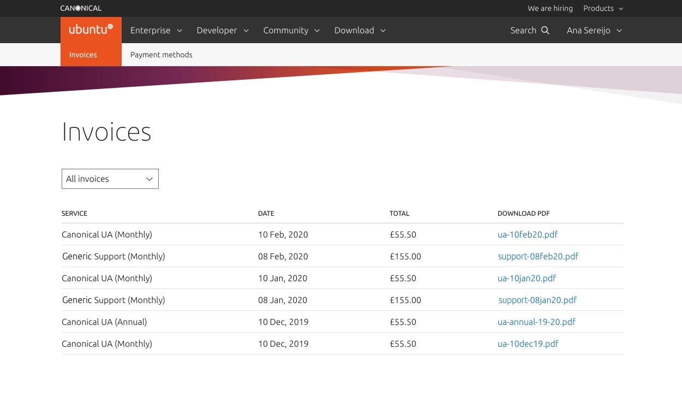682x397 pixels.
Task: Open the All invoices filter dropdown
Action: (110, 179)
